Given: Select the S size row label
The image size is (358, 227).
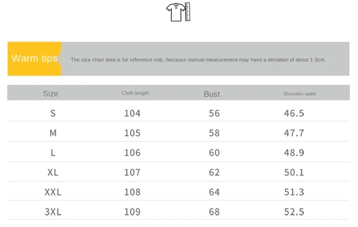Looking at the screenshot, I should point(53,113).
